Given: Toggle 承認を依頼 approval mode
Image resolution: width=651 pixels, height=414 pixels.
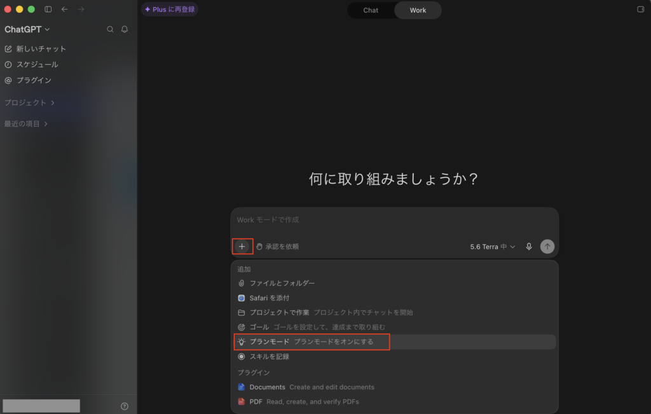Looking at the screenshot, I should [x=277, y=246].
